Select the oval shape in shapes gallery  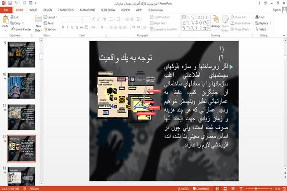coord(200,17)
